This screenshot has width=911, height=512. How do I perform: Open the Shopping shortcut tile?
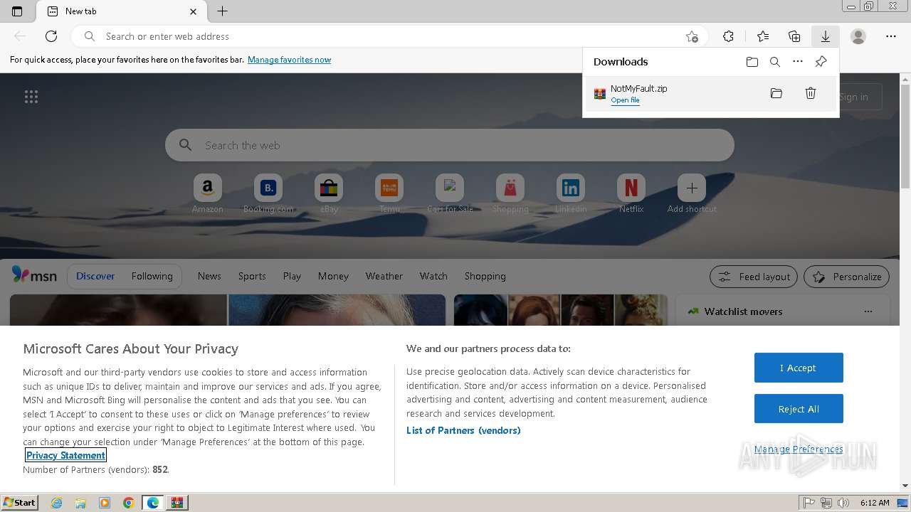510,193
